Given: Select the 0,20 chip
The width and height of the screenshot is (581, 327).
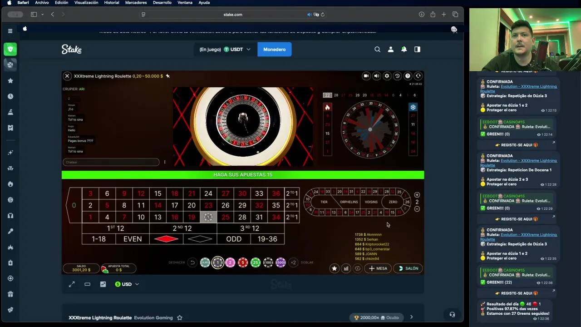Looking at the screenshot, I should (x=205, y=263).
